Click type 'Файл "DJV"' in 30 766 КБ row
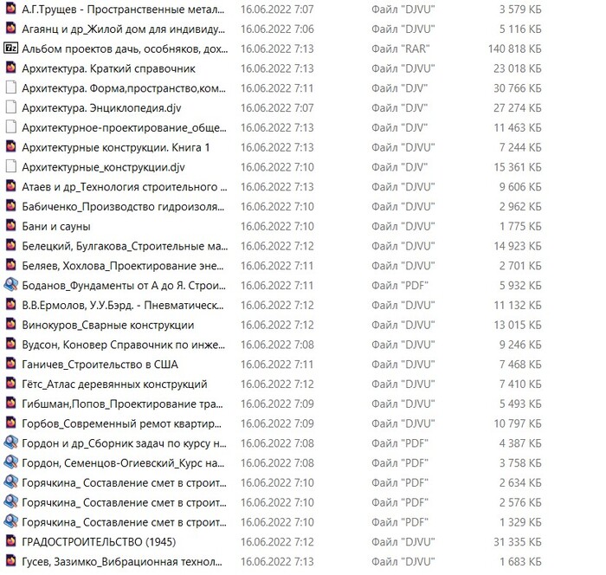Viewport: 606px width, 575px height. (x=399, y=88)
